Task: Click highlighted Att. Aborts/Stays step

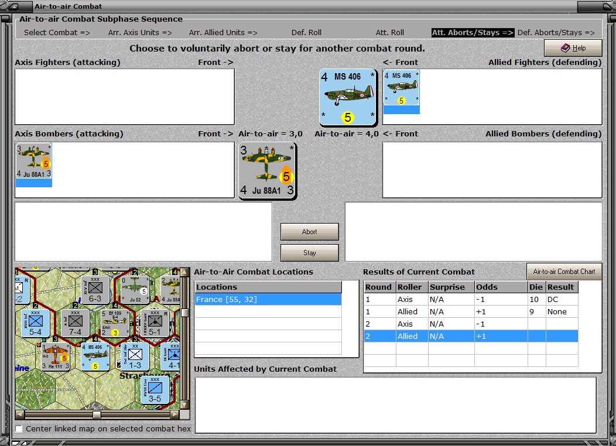Action: click(473, 33)
